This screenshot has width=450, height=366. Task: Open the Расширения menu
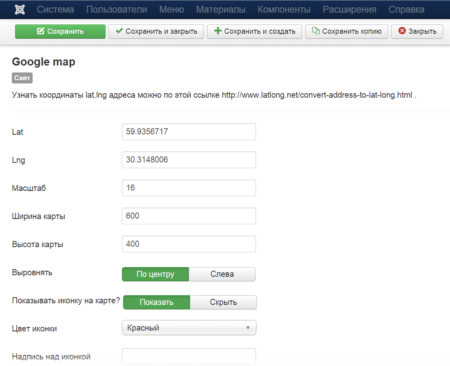coord(350,9)
